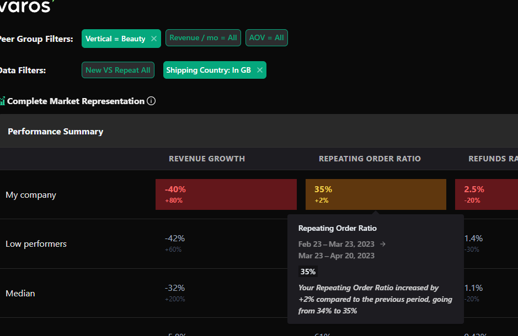The width and height of the screenshot is (518, 336).
Task: Click the Performance Summary heading
Action: [55, 132]
